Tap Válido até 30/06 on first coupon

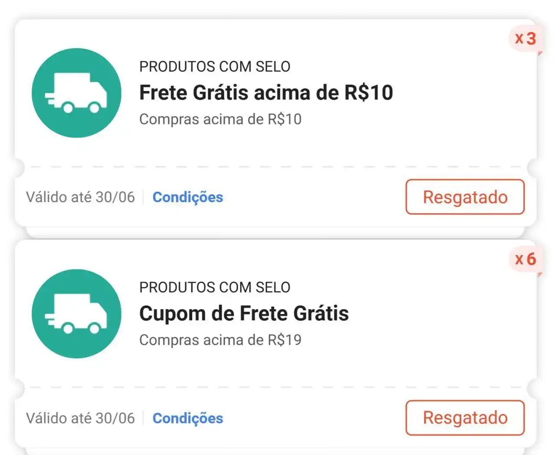(x=80, y=197)
